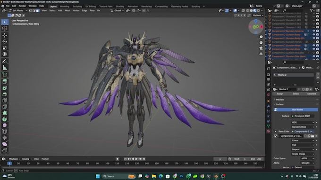Select the Inset Faces tool
Viewport: 321px width, 180px height.
coord(5,88)
